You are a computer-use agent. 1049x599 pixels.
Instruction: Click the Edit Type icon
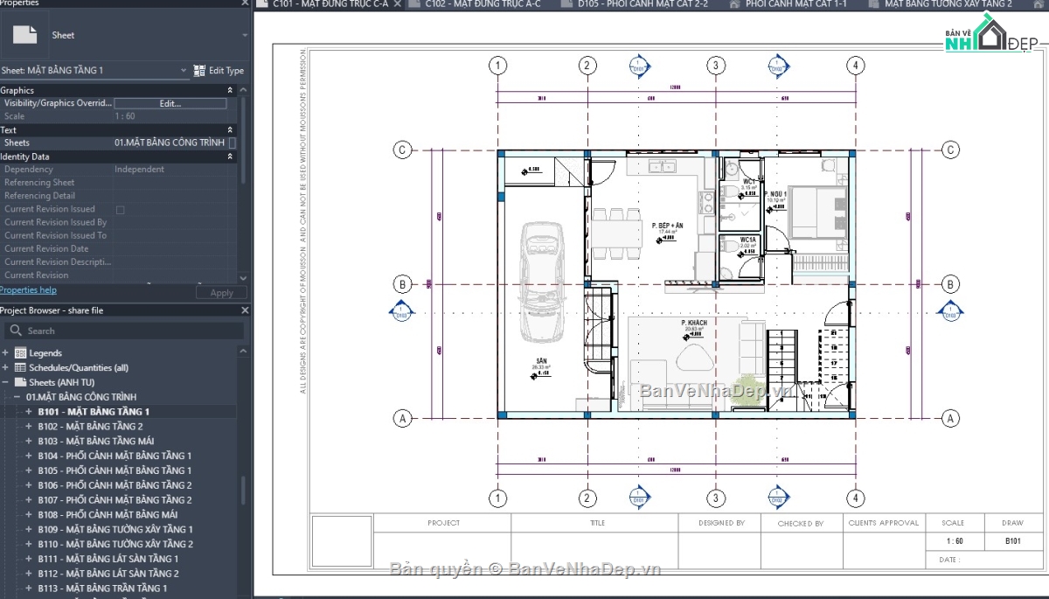[199, 71]
